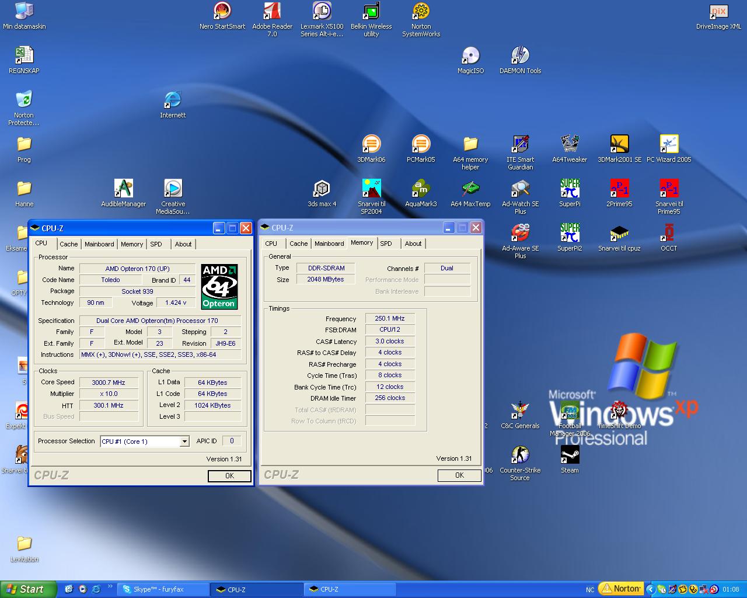Click the AMD Opteron 170 (UP) name field
This screenshot has height=598, width=747.
(x=137, y=269)
